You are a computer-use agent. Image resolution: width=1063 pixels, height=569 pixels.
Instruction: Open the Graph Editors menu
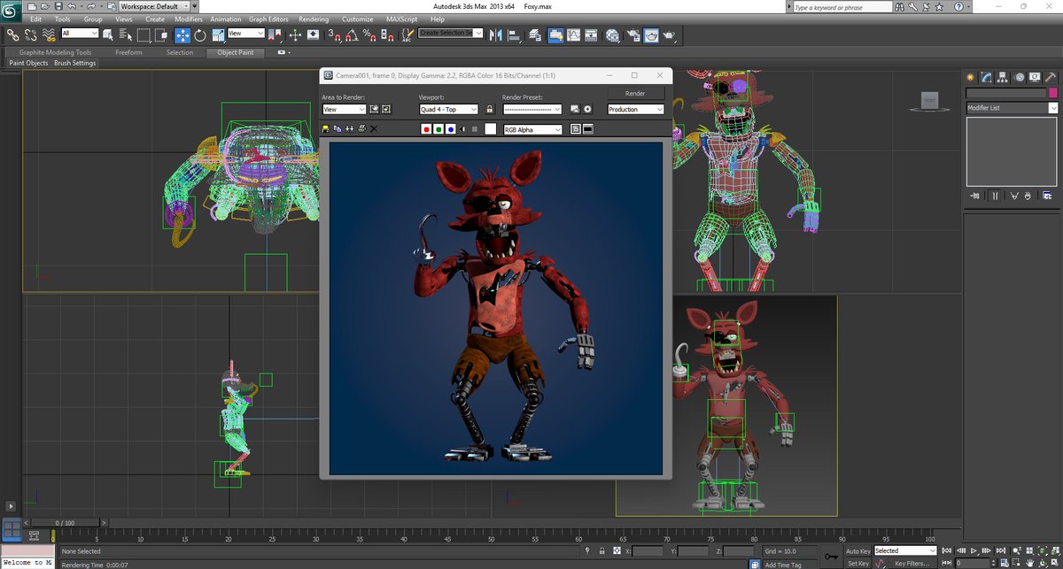click(x=270, y=19)
